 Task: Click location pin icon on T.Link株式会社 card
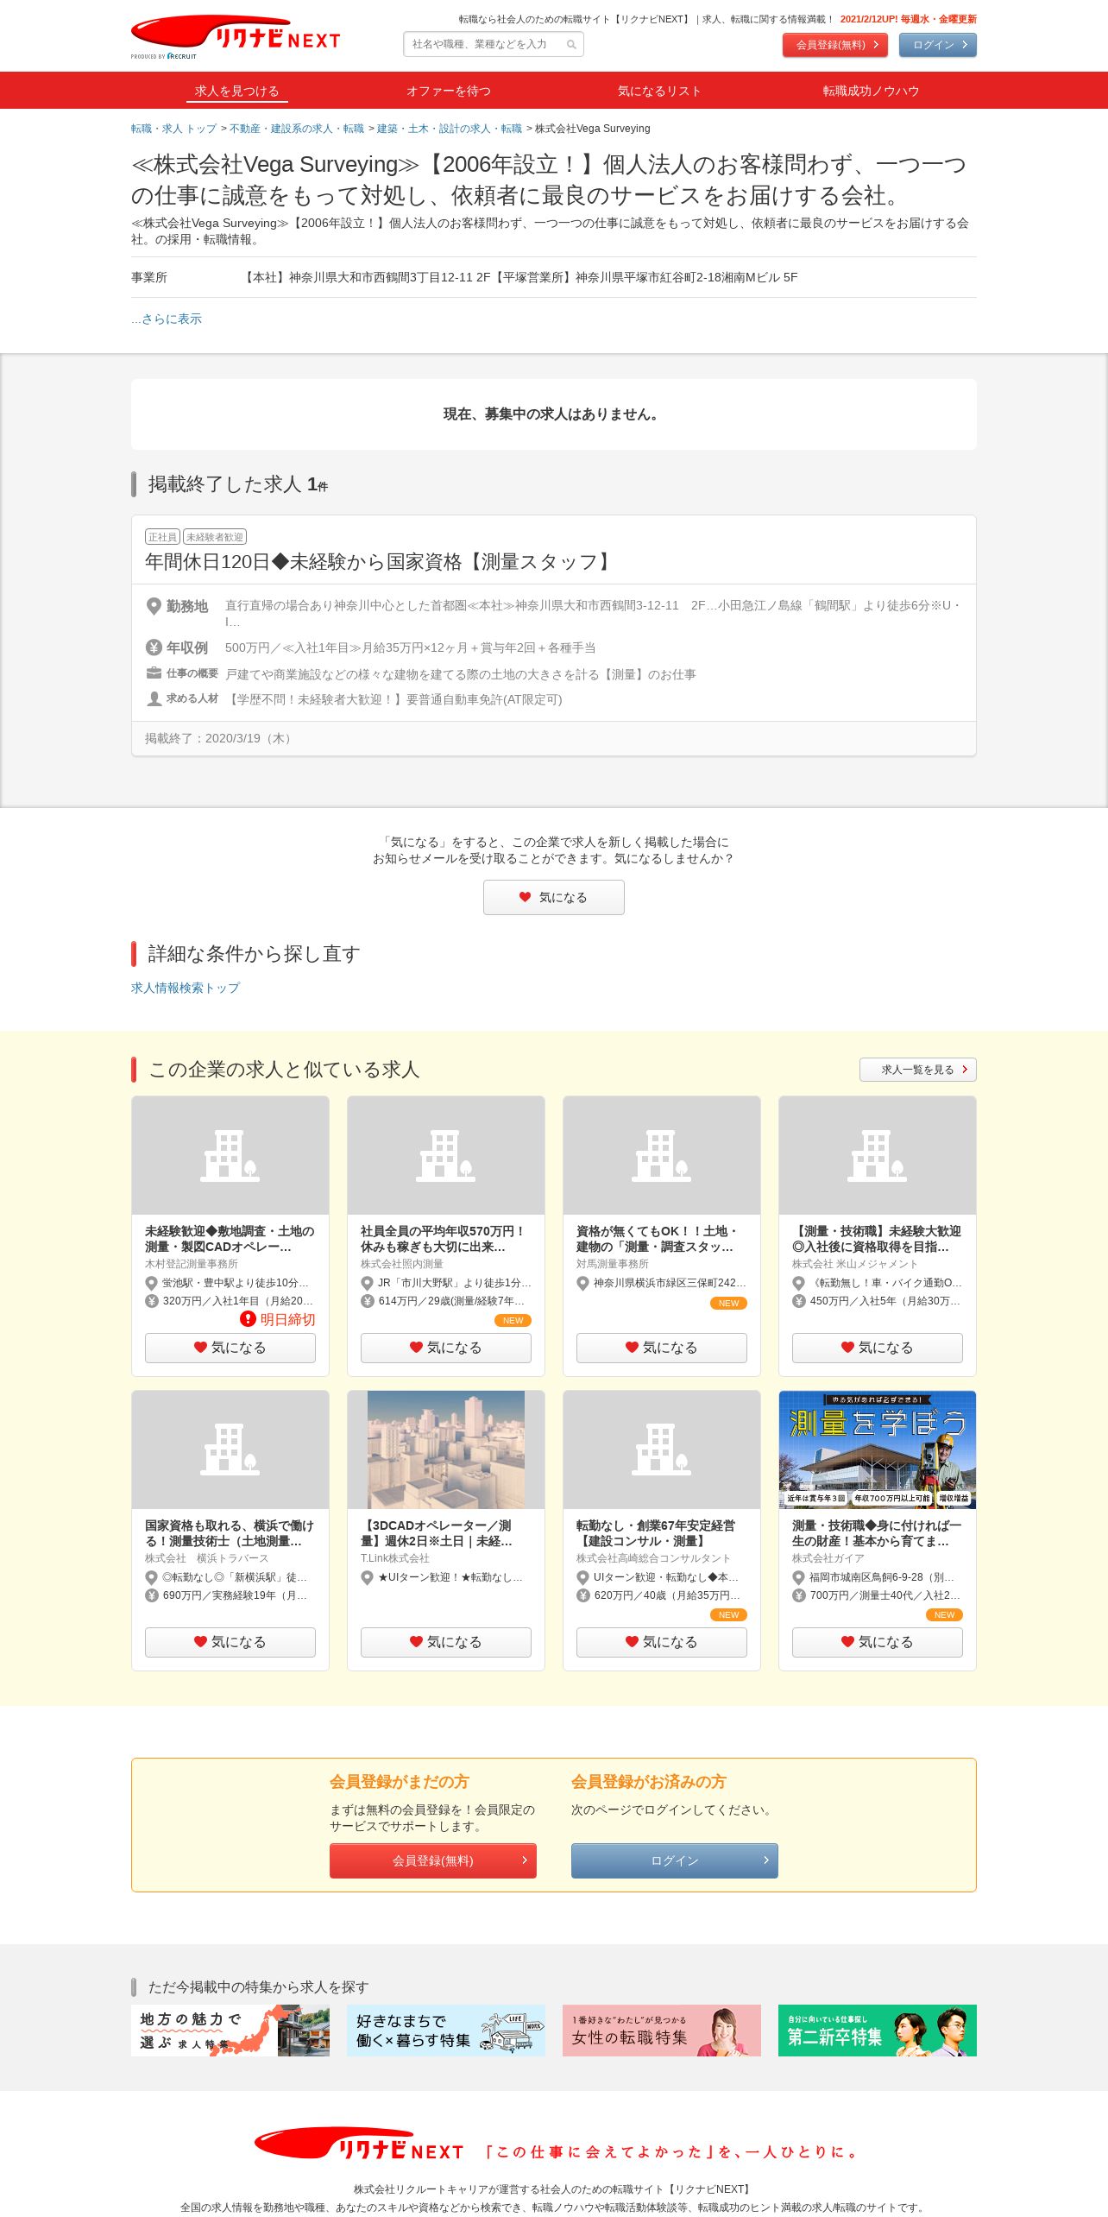pos(367,1577)
